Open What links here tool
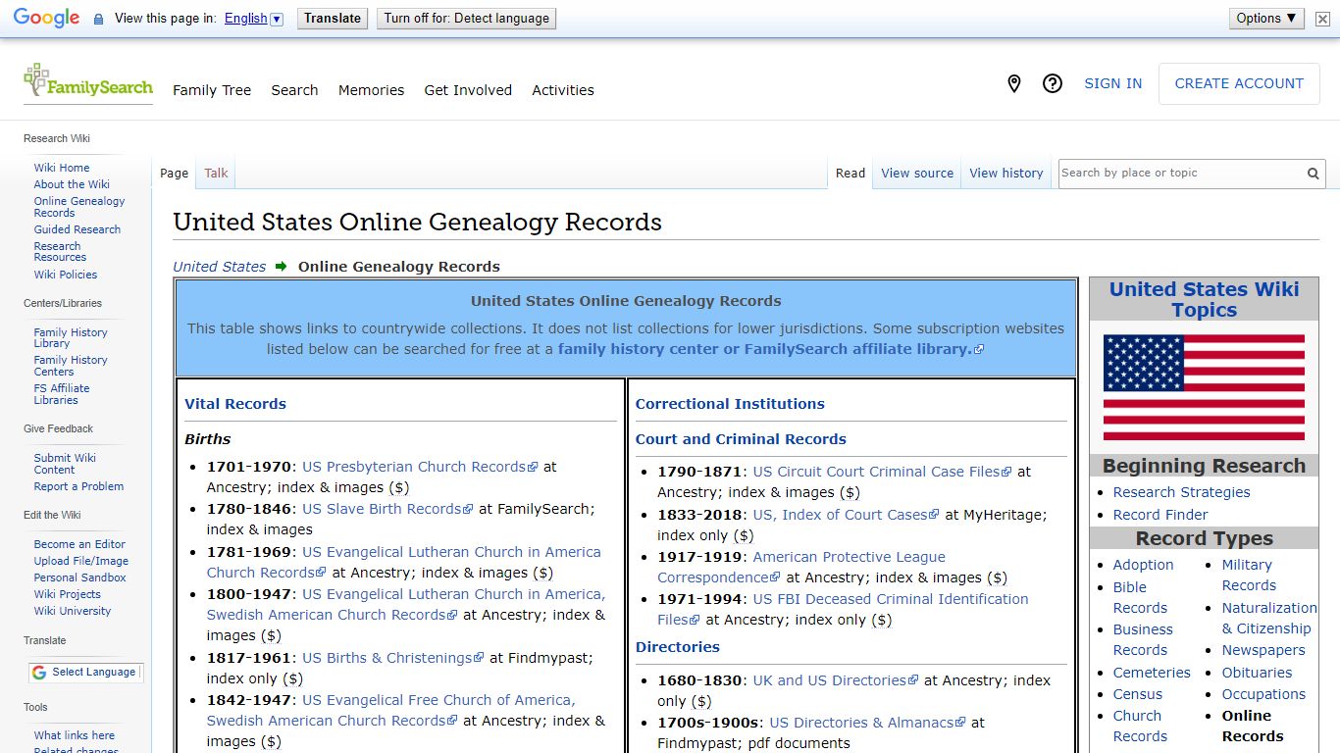The width and height of the screenshot is (1340, 753). click(75, 735)
